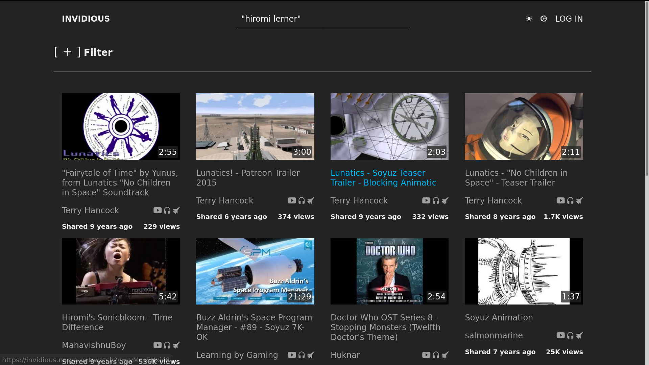The width and height of the screenshot is (649, 365).
Task: Click salmonmarine channel name
Action: (494, 335)
